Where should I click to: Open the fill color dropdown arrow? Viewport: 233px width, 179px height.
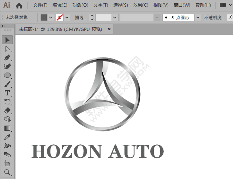click(x=50, y=18)
